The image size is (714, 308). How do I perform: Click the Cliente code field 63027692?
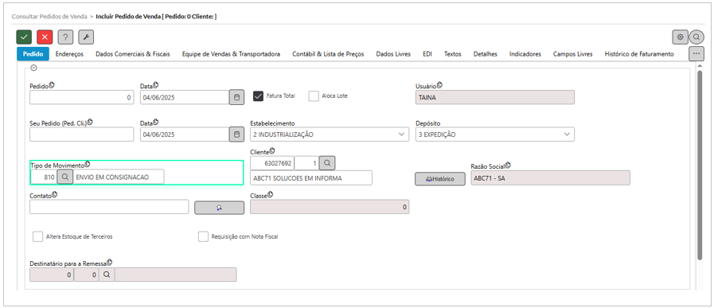[272, 162]
